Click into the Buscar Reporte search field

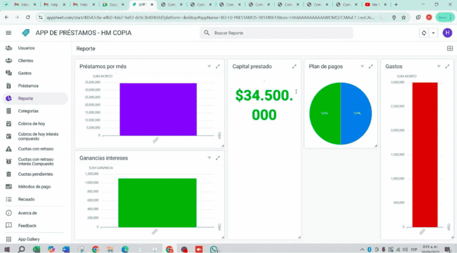[x=276, y=33]
